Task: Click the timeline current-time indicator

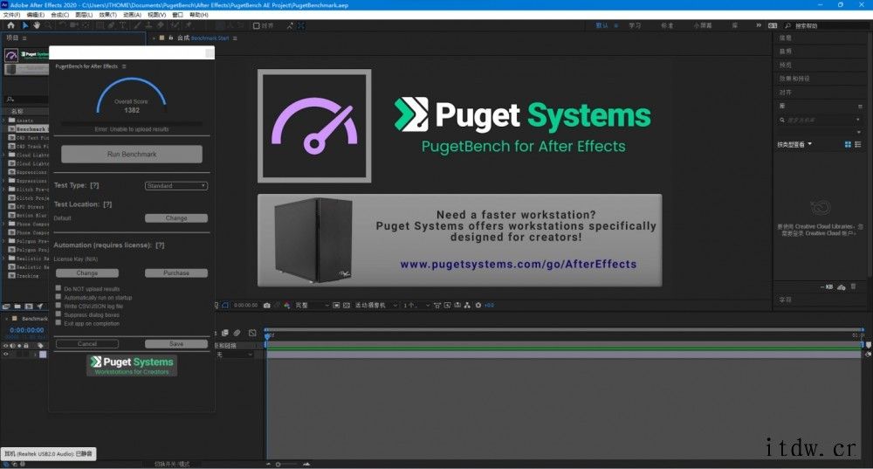Action: pyautogui.click(x=267, y=335)
